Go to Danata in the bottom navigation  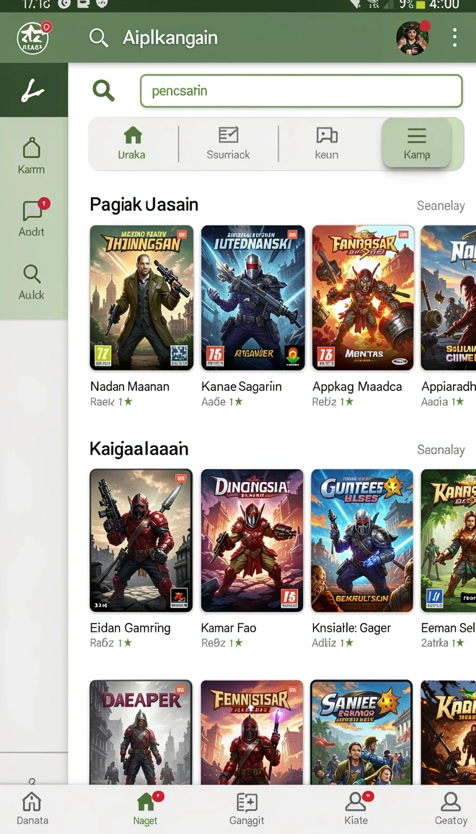(32, 809)
